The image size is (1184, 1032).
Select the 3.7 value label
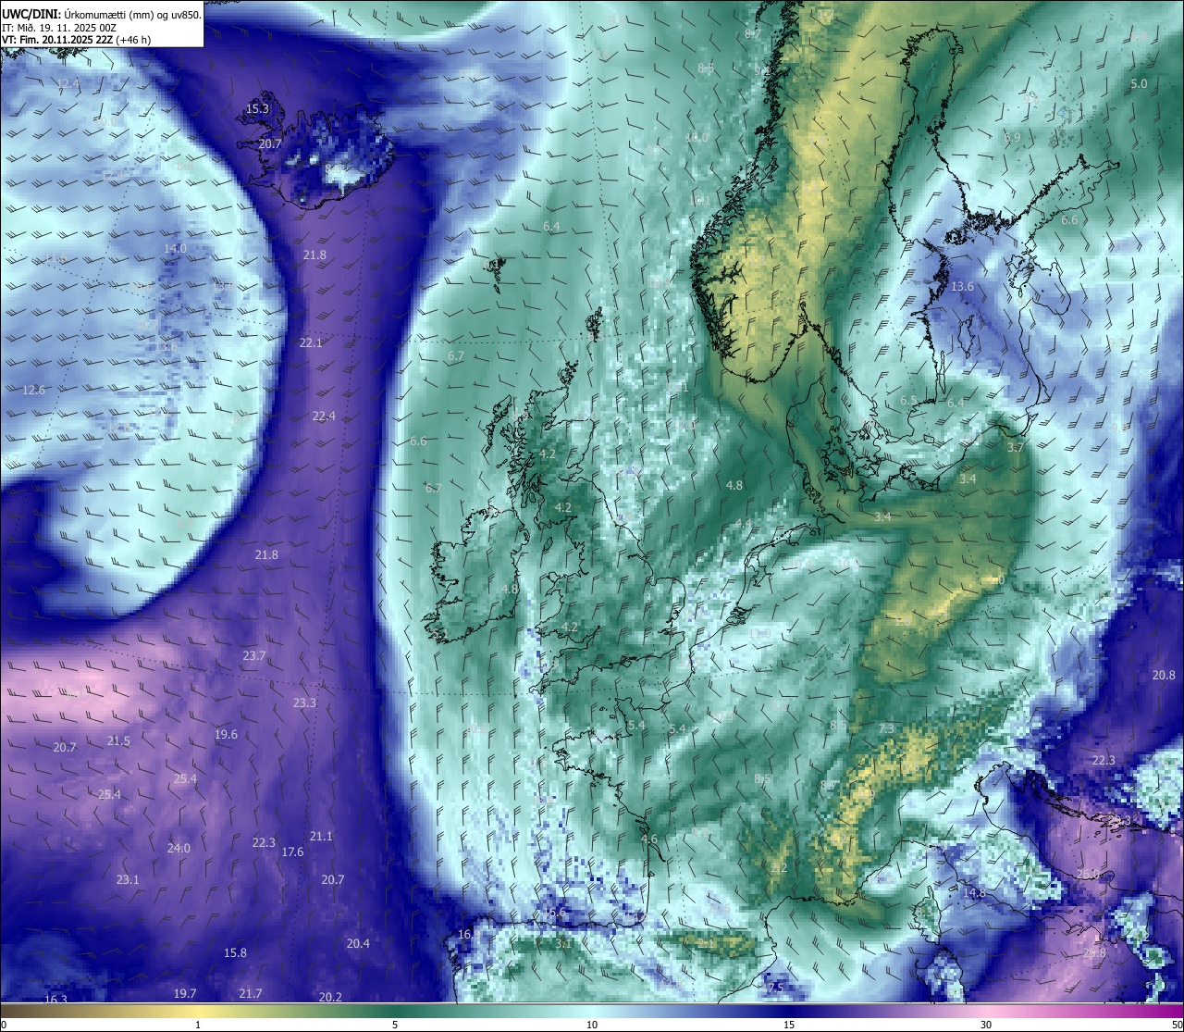point(1015,447)
